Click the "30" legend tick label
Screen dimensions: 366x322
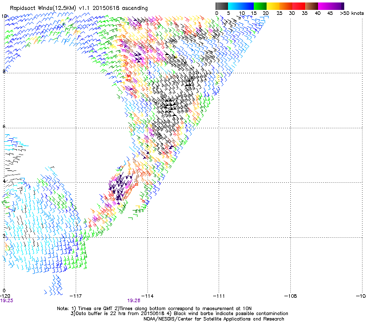292,13
